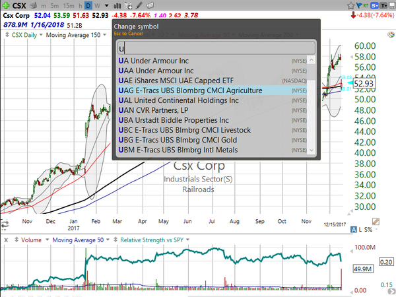This screenshot has width=396, height=297.
Task: Select UAA Under Armour Inc
Action: coord(212,71)
